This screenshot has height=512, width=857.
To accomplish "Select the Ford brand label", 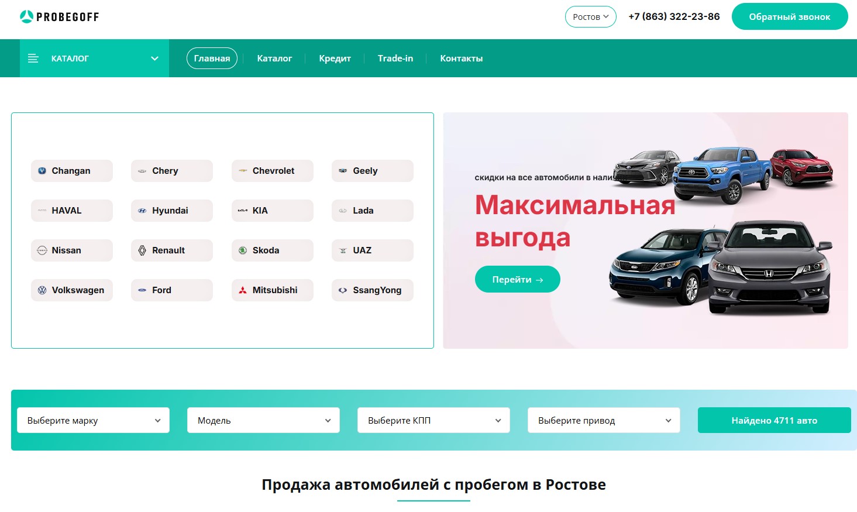I will tap(161, 290).
